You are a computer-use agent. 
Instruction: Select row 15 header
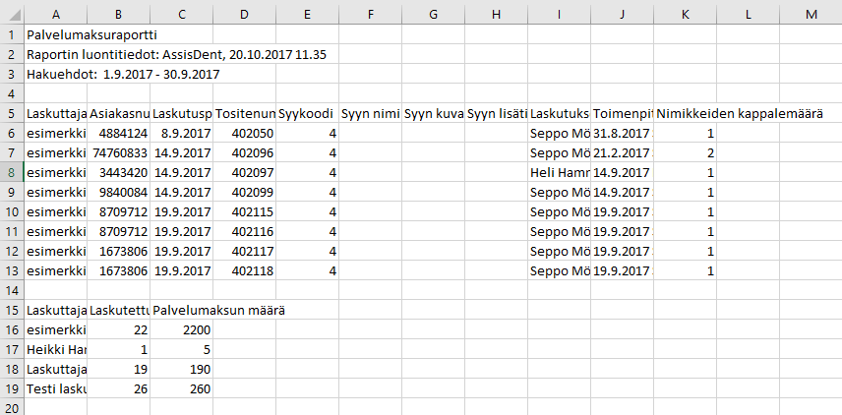click(12, 311)
